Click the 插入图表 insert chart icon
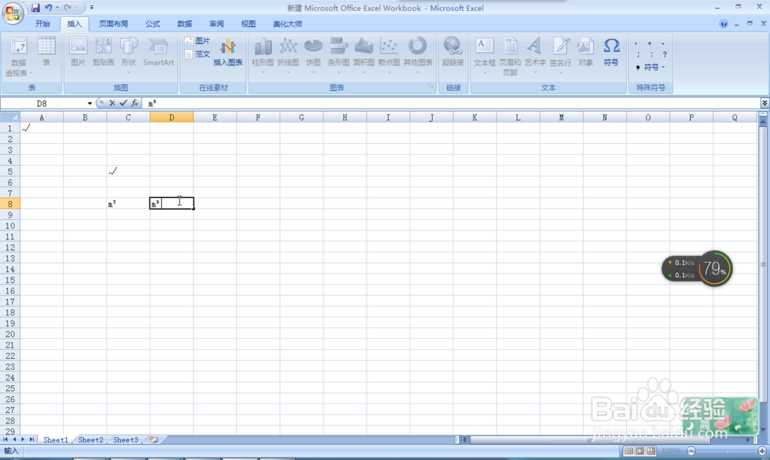 tap(228, 52)
